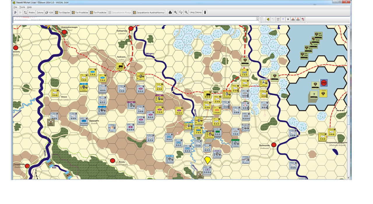Select the 14 AK blue-header counter
The image size is (373, 204).
tap(84, 87)
